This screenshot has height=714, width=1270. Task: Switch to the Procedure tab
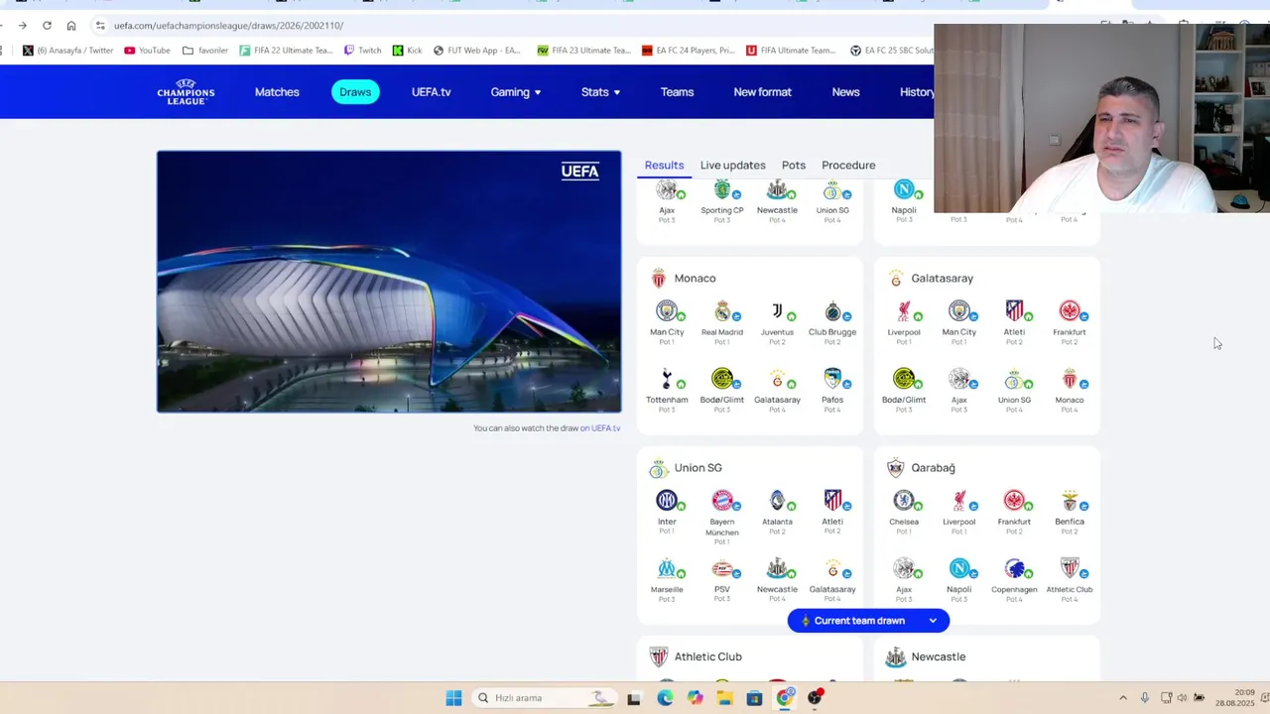(848, 166)
